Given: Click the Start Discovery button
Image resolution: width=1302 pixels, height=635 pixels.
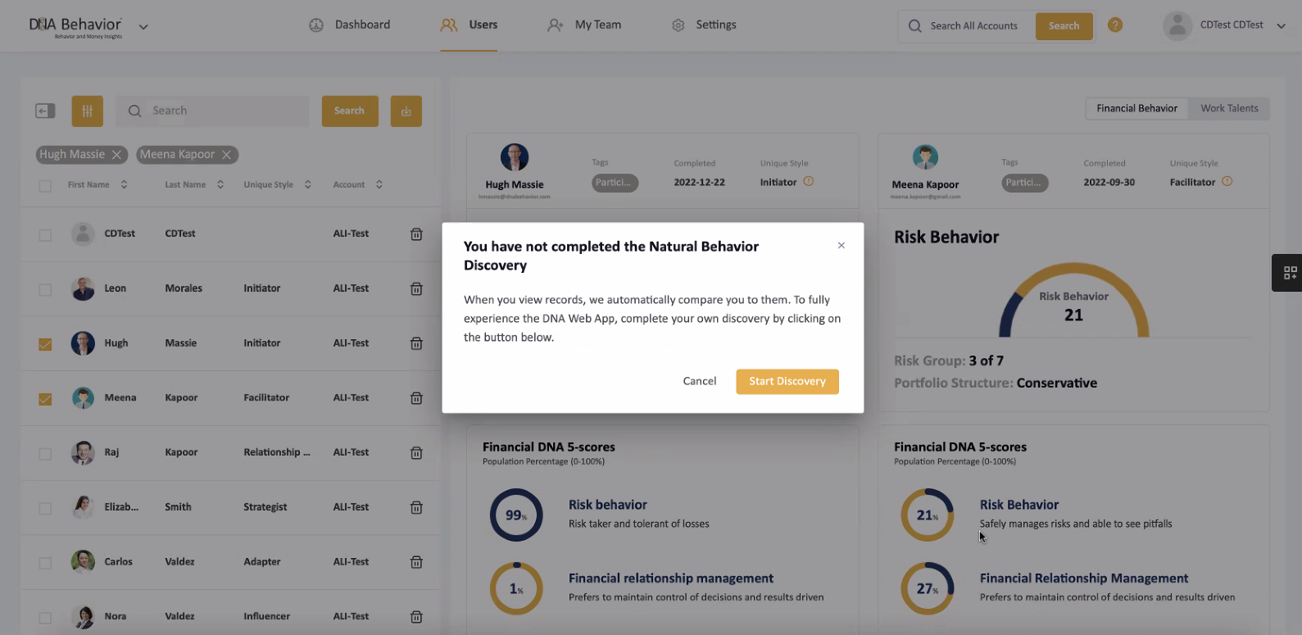Looking at the screenshot, I should (787, 381).
